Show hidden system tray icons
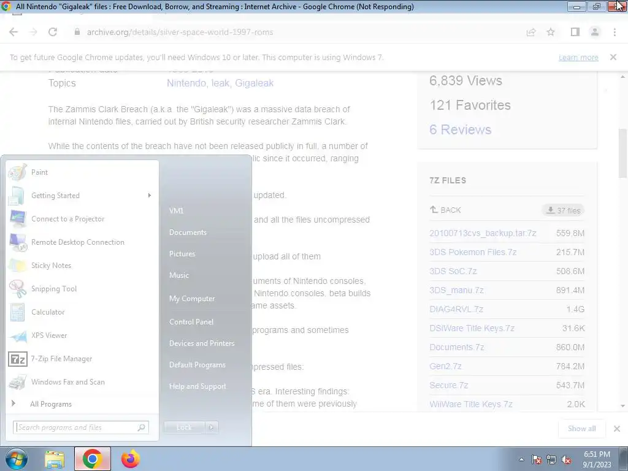The height and width of the screenshot is (471, 628). pos(521,459)
